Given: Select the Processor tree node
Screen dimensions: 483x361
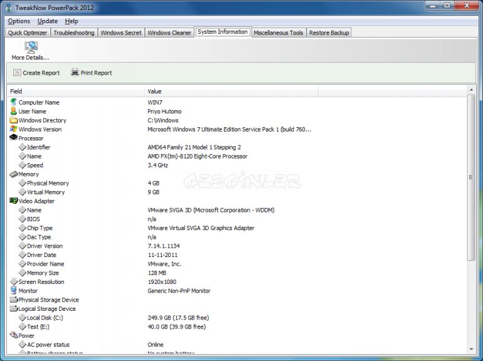Looking at the screenshot, I should [31, 139].
